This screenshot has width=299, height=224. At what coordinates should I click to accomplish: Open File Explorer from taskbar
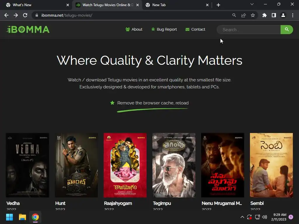click(22, 217)
